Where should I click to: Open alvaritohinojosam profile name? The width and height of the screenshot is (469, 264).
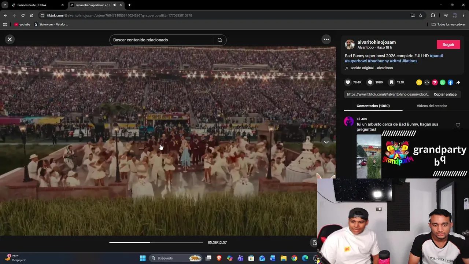click(376, 42)
